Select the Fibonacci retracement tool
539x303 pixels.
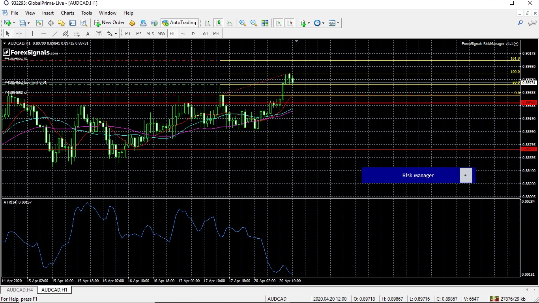coord(77,34)
